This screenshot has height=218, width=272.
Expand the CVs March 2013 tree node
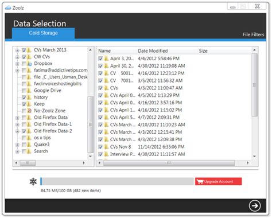17,50
